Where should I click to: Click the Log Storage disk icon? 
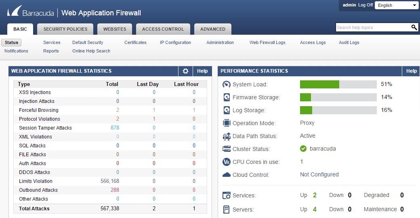coord(227,110)
